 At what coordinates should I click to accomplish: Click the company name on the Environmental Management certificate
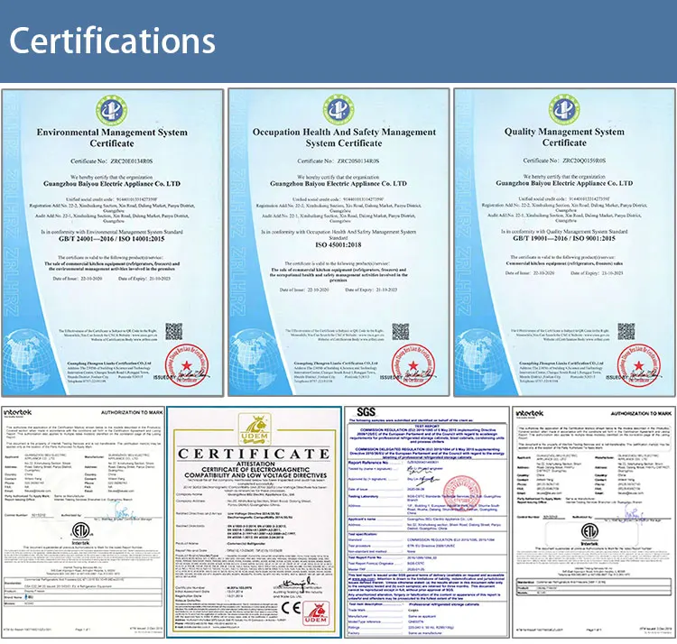(x=112, y=184)
